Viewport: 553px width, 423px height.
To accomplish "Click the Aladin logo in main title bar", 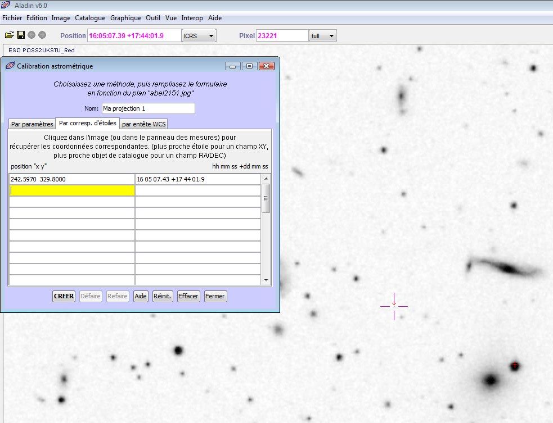I will coord(6,5).
